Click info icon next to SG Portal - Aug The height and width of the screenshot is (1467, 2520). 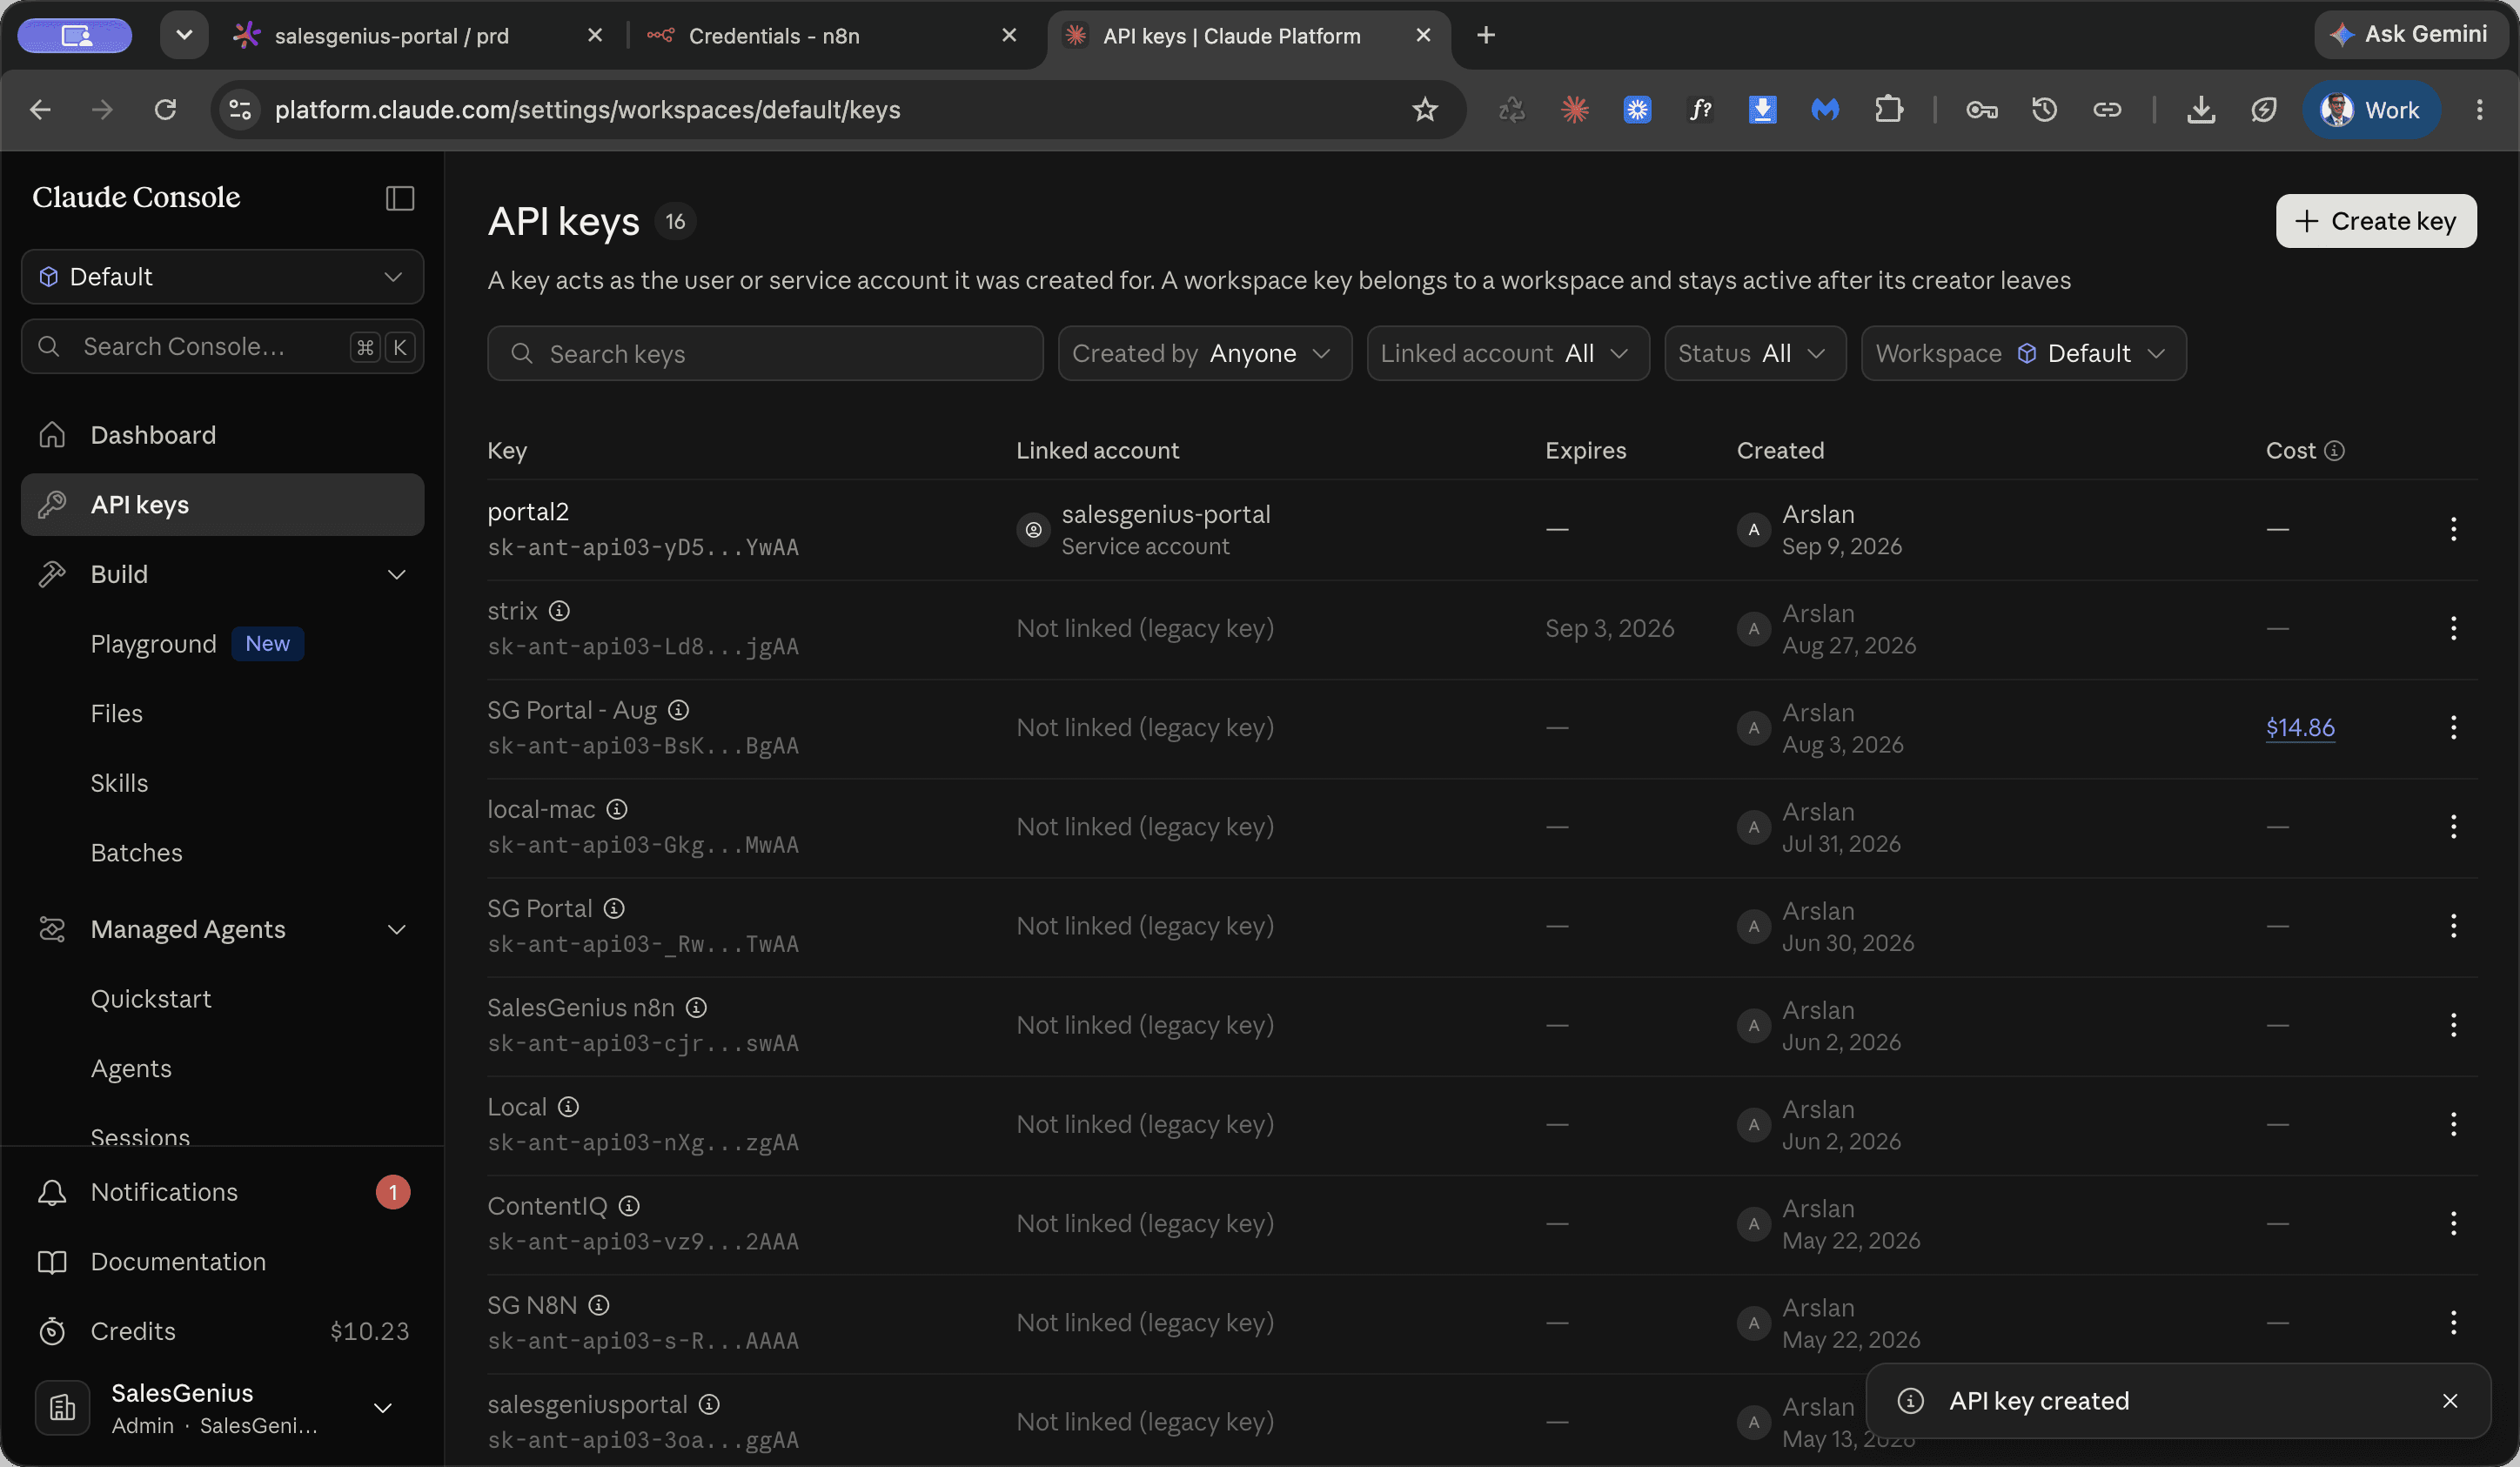point(678,710)
